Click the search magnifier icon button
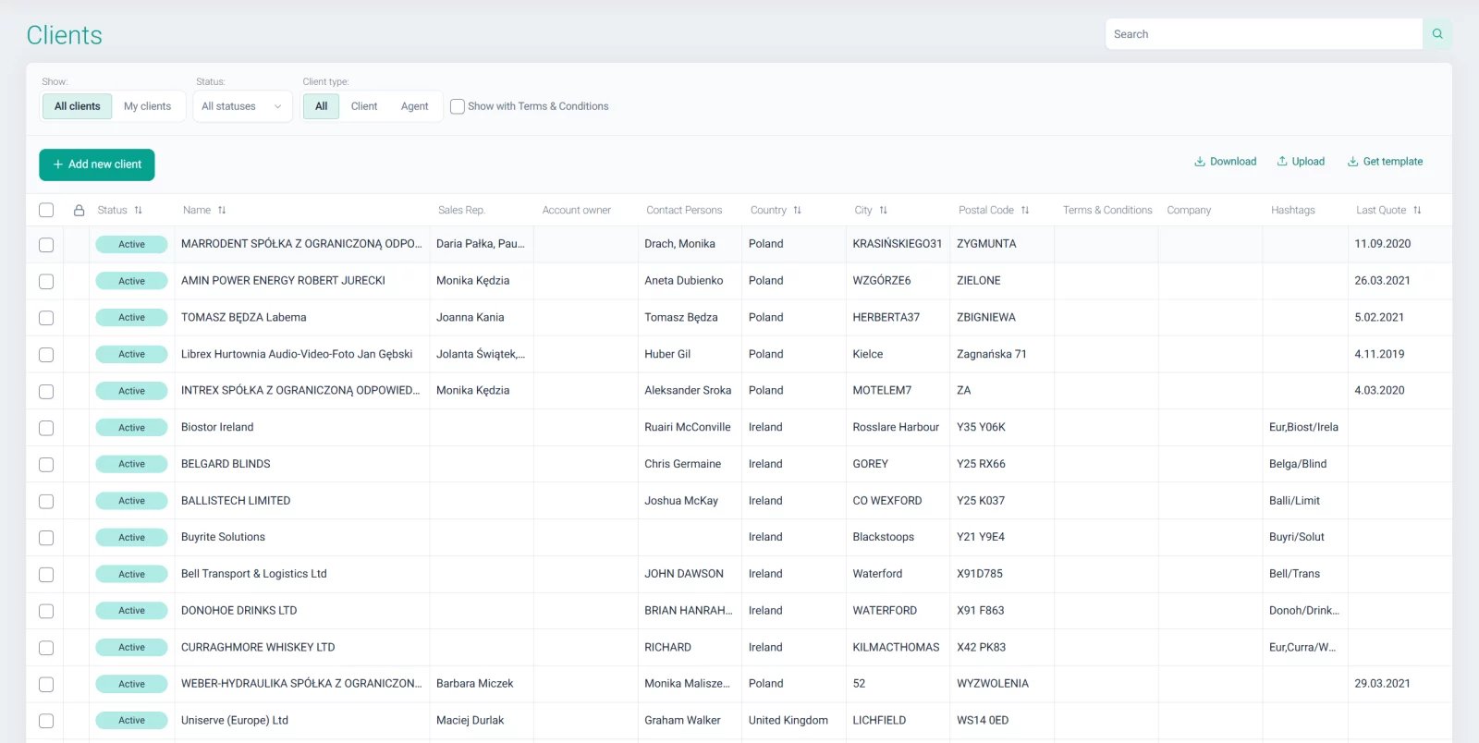 coord(1437,34)
